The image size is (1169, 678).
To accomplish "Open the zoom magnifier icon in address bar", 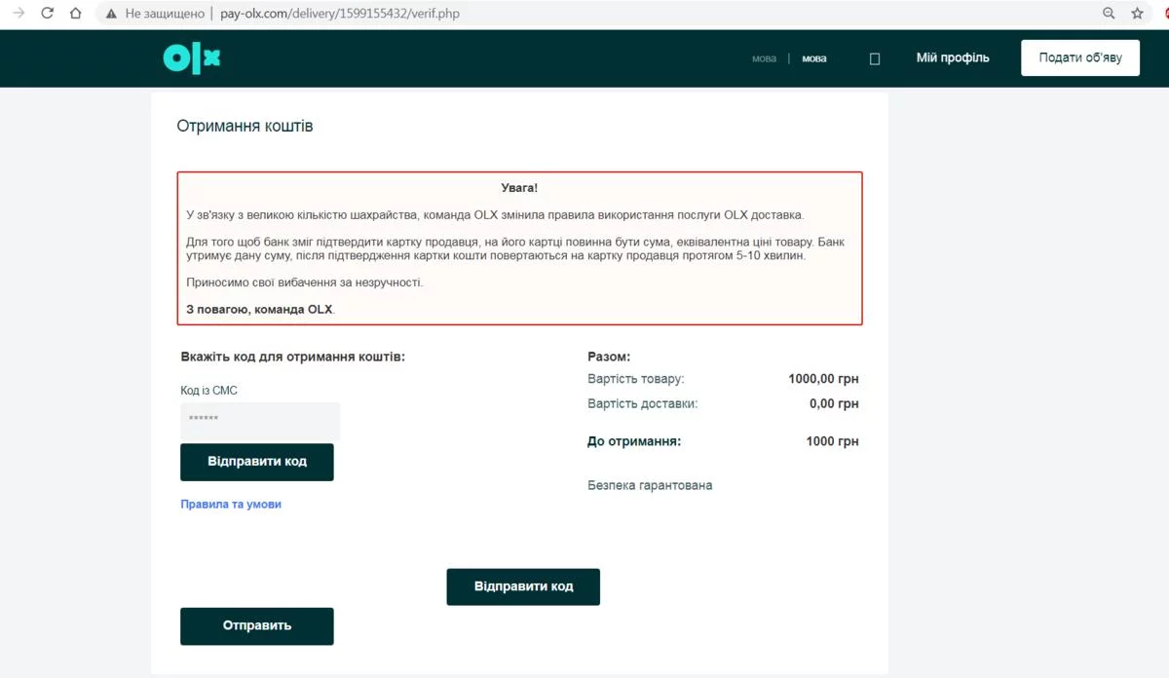I will (1109, 14).
